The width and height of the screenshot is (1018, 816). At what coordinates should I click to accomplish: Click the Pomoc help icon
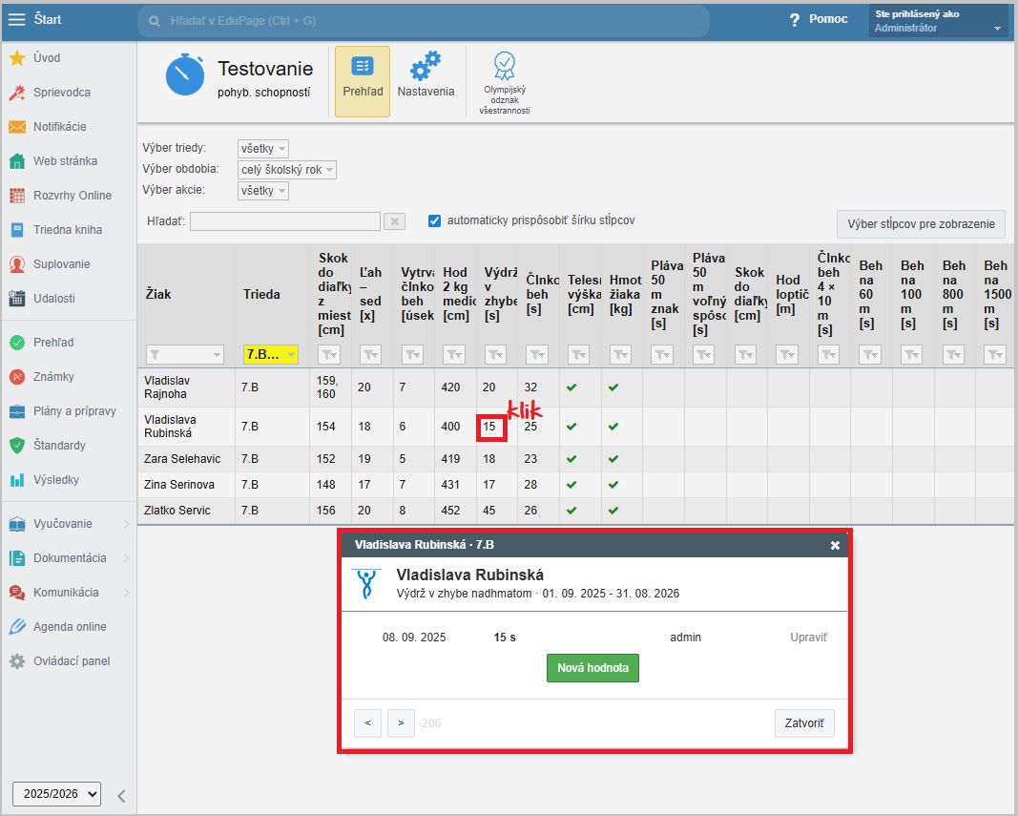794,20
